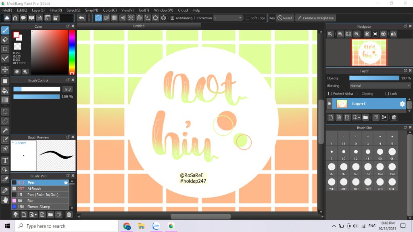
Task: Click the cloud icon in the top toolbar
Action: pyautogui.click(x=7, y=18)
